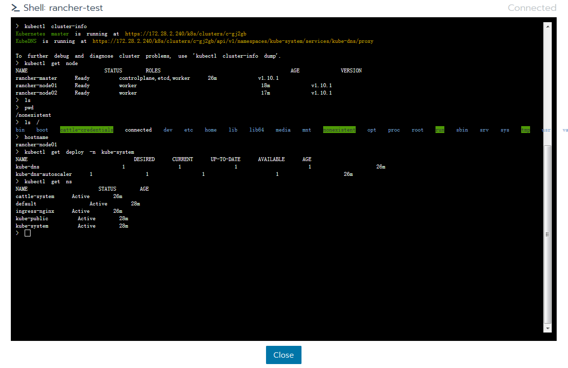Click the 'Shell: rancher-test' title text
Screen dimensions: 568x368
[64, 8]
